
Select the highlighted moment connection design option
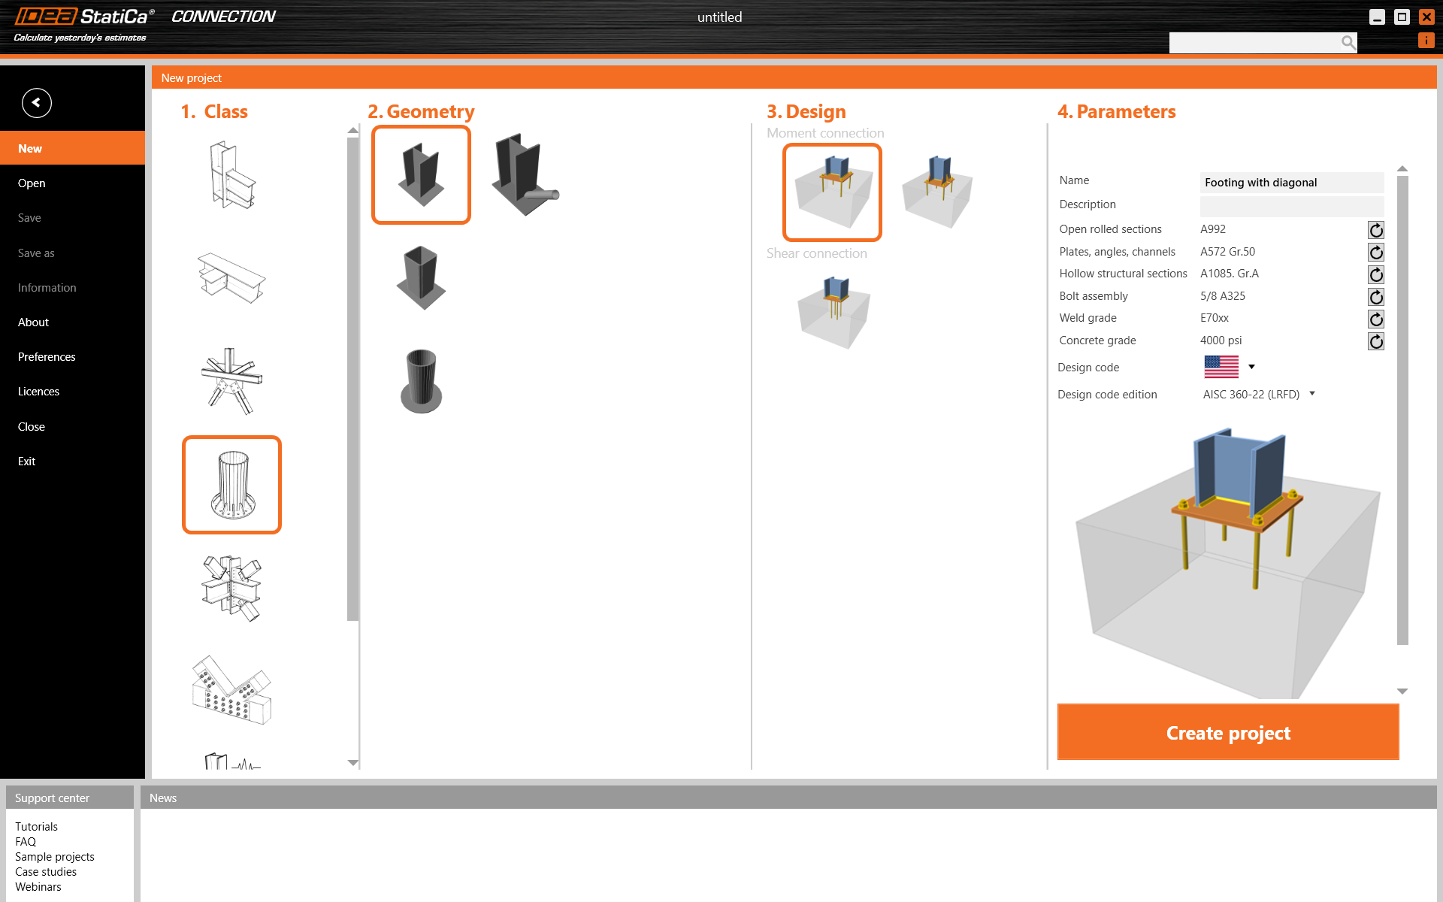832,192
